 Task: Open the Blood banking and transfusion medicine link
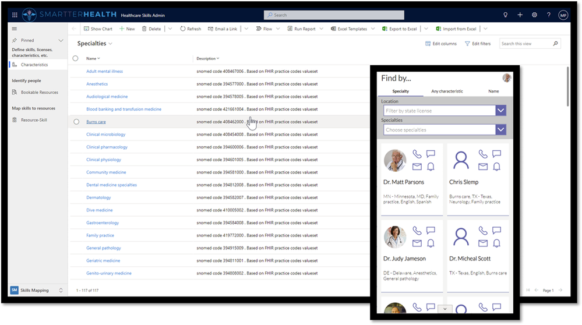pos(124,109)
